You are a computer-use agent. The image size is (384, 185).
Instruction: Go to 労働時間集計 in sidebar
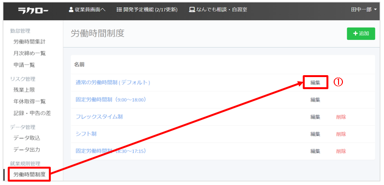click(30, 42)
